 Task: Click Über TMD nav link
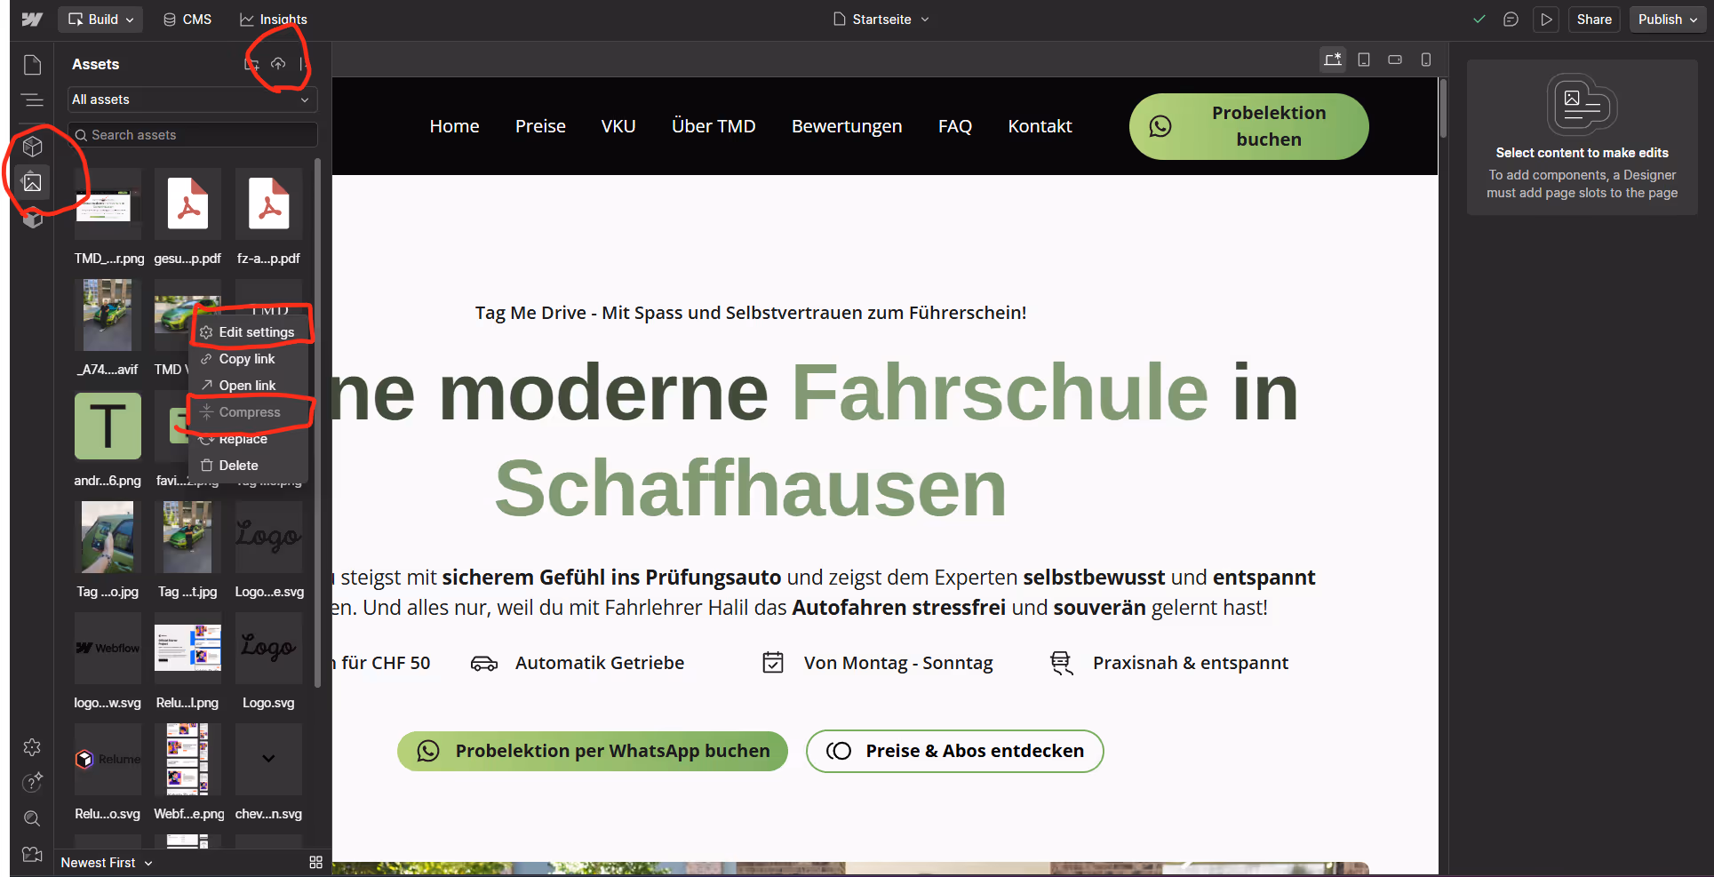pyautogui.click(x=714, y=126)
